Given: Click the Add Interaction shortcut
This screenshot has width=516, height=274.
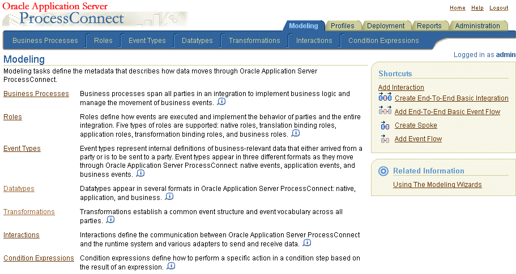Looking at the screenshot, I should (x=401, y=88).
